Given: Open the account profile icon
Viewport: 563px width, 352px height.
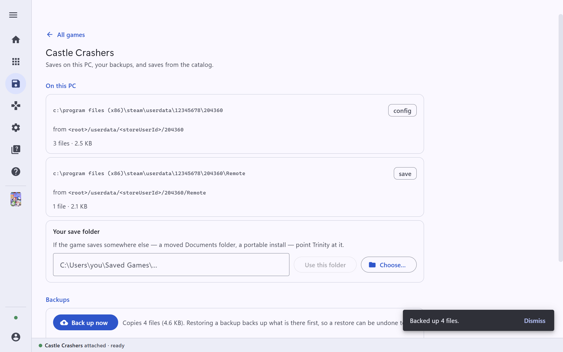Looking at the screenshot, I should coord(16,337).
